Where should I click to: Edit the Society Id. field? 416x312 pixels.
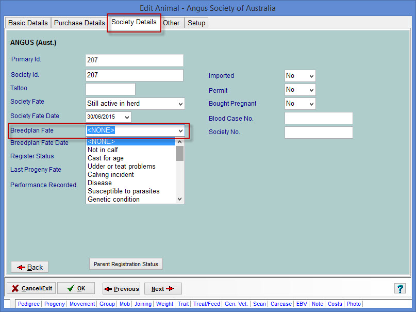134,75
